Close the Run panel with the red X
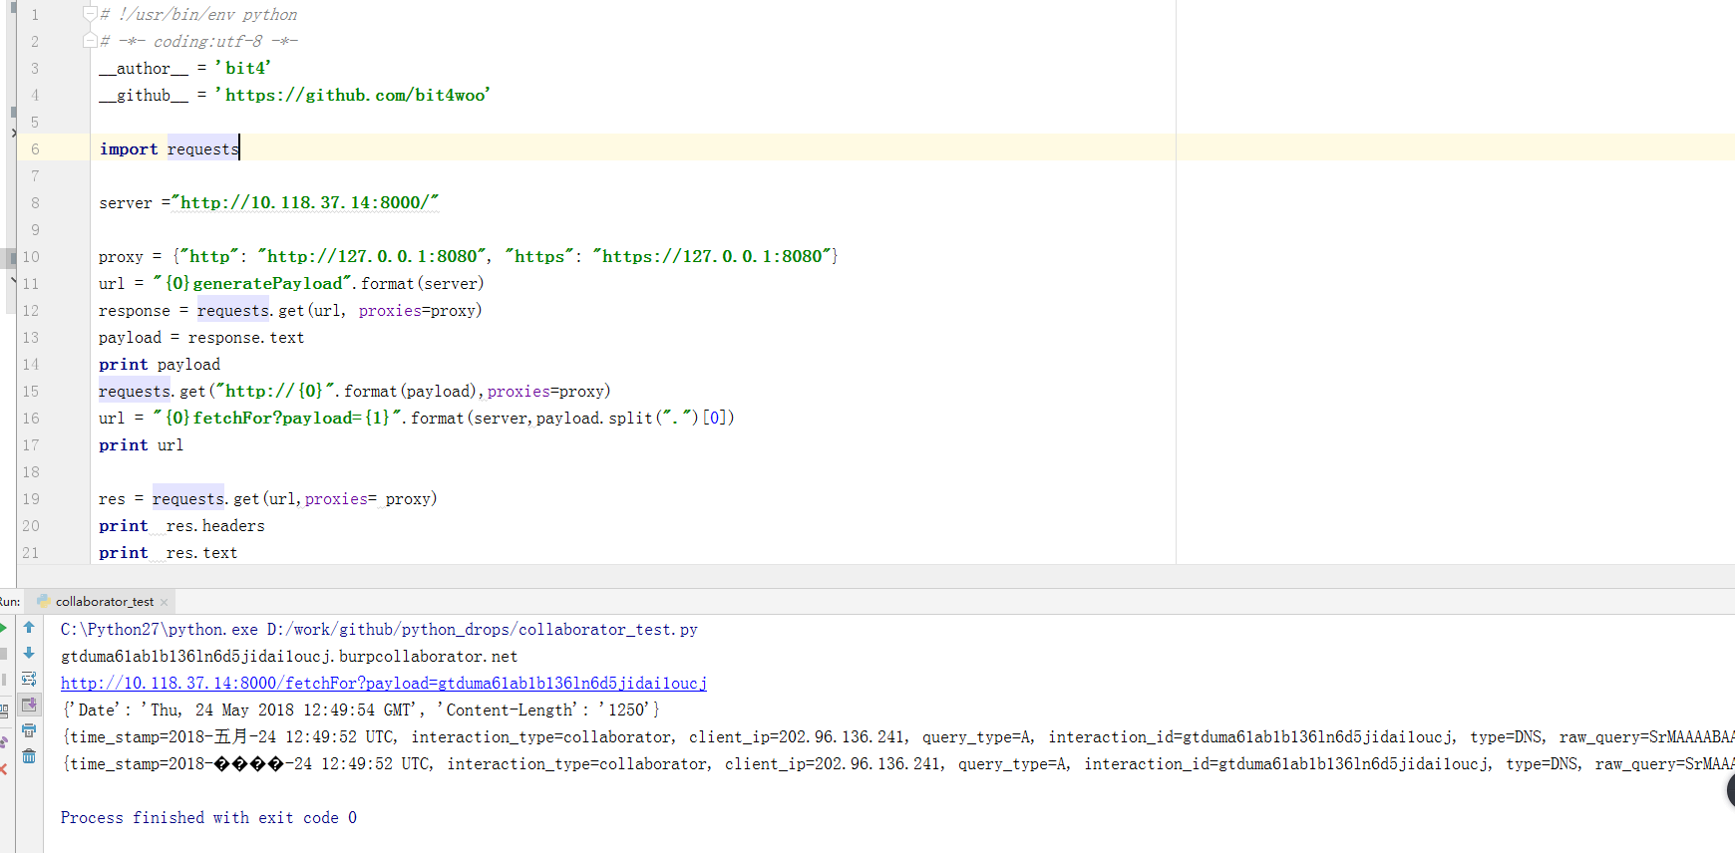 [x=3, y=768]
